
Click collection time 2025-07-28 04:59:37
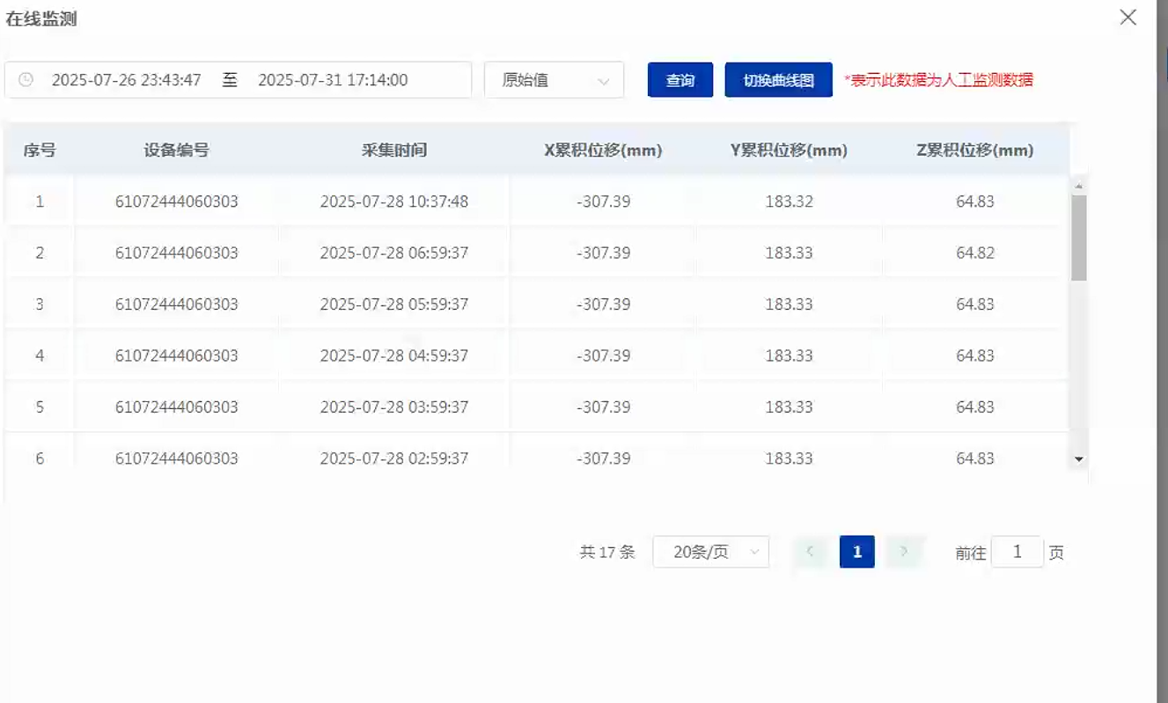(394, 355)
